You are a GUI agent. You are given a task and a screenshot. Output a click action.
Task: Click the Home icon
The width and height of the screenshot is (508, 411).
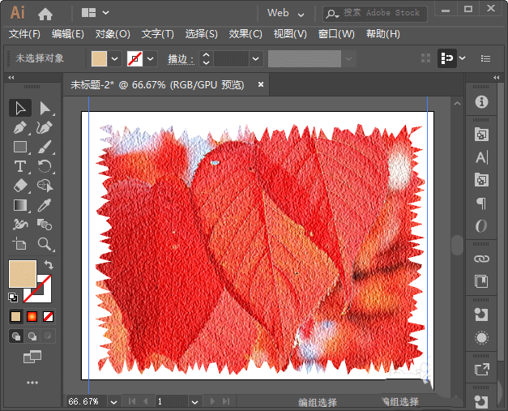tap(45, 13)
